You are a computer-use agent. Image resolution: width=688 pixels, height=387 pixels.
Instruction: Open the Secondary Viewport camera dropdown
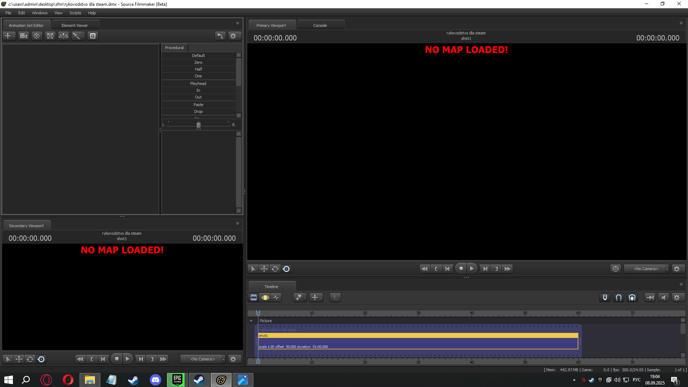pyautogui.click(x=203, y=359)
